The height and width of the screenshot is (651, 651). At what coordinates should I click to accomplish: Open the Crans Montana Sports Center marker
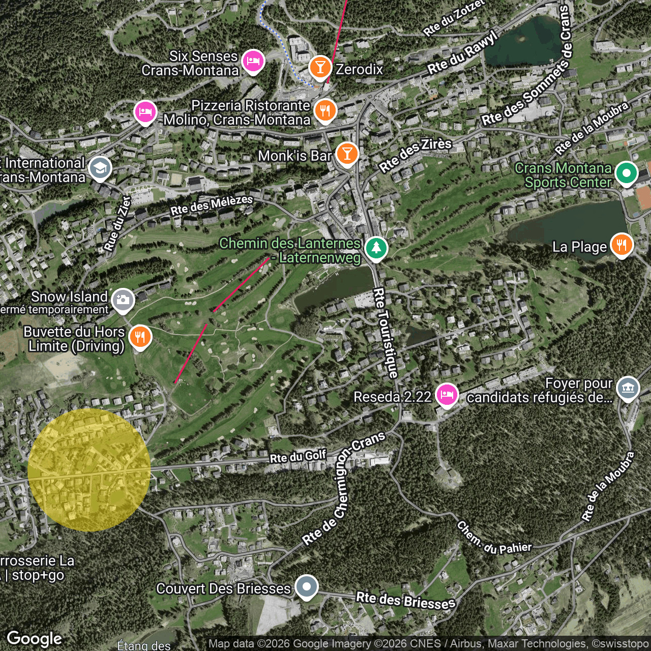tap(626, 173)
